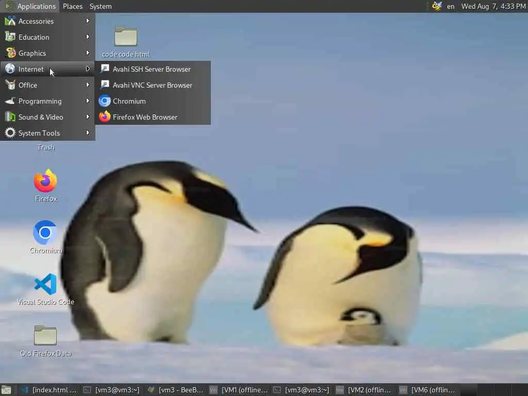Click the Office category icon
The height and width of the screenshot is (396, 528).
click(x=10, y=85)
